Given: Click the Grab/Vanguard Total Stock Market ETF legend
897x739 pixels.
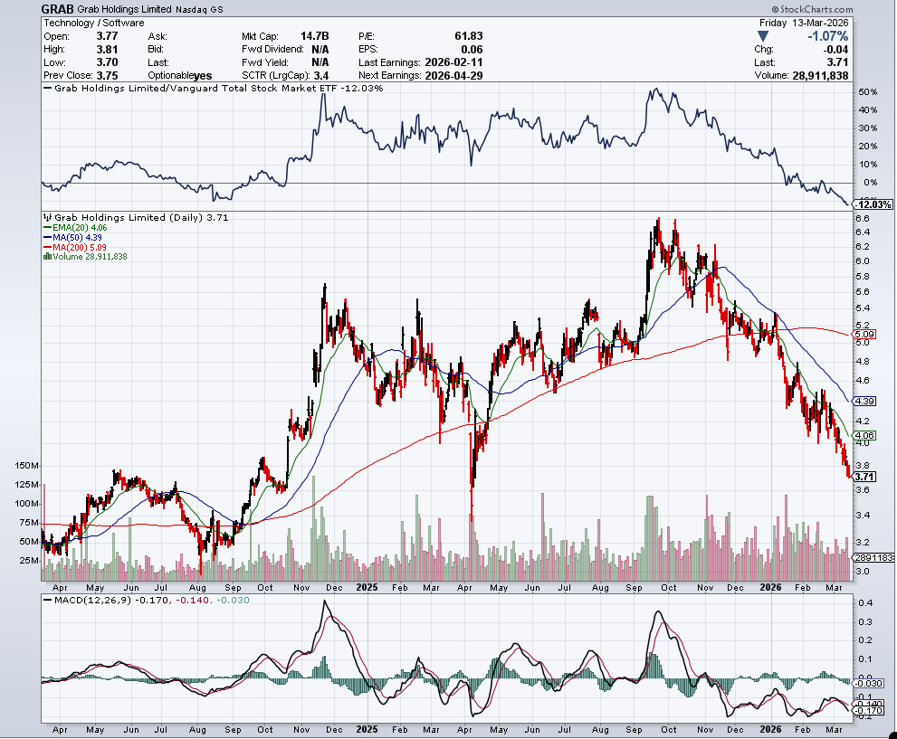Looking at the screenshot, I should [x=214, y=89].
